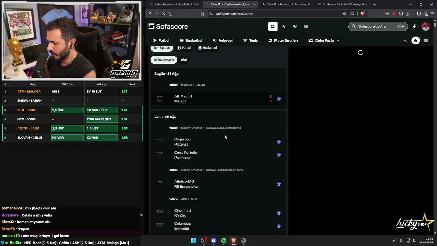Open the browser extensions puzzle icon
The height and width of the screenshot is (246, 437).
click(401, 14)
